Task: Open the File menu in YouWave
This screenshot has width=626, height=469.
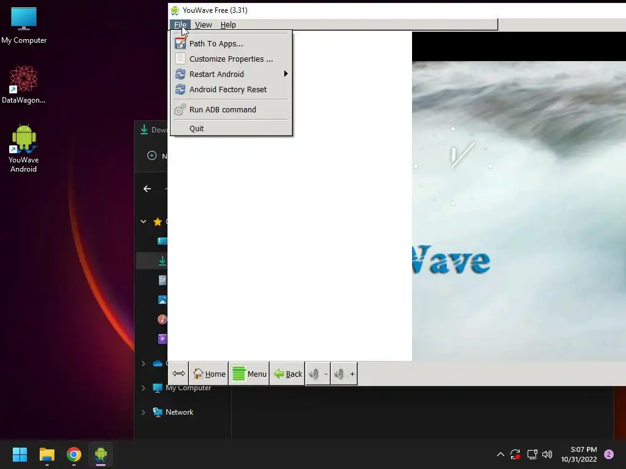Action: tap(180, 24)
